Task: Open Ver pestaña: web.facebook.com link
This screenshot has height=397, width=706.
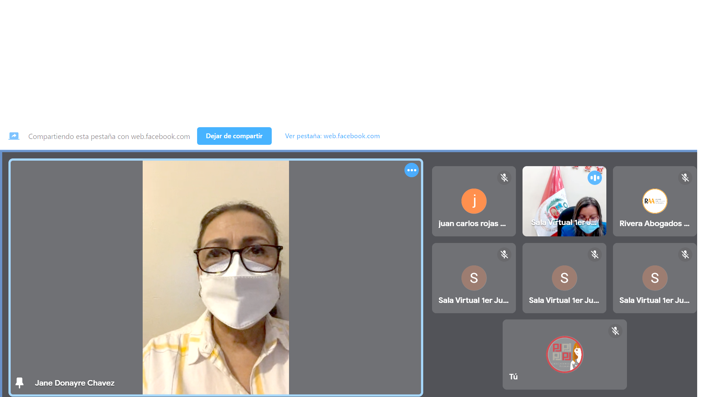Action: tap(332, 136)
